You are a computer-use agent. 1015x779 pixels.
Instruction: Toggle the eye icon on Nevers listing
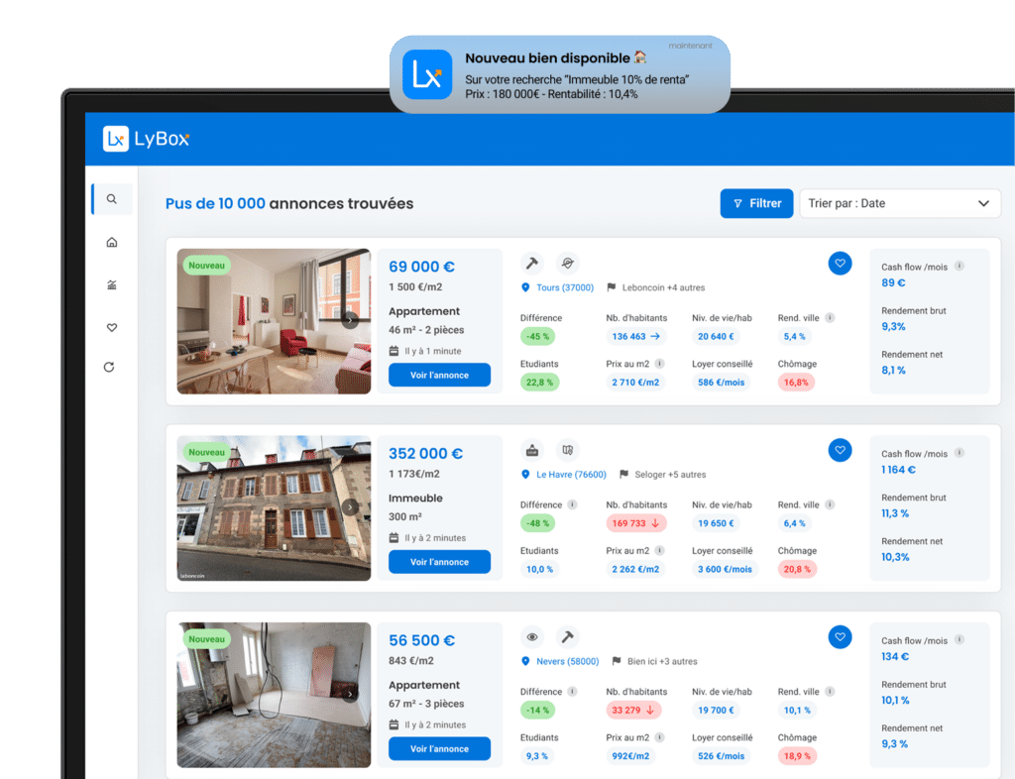pos(532,637)
